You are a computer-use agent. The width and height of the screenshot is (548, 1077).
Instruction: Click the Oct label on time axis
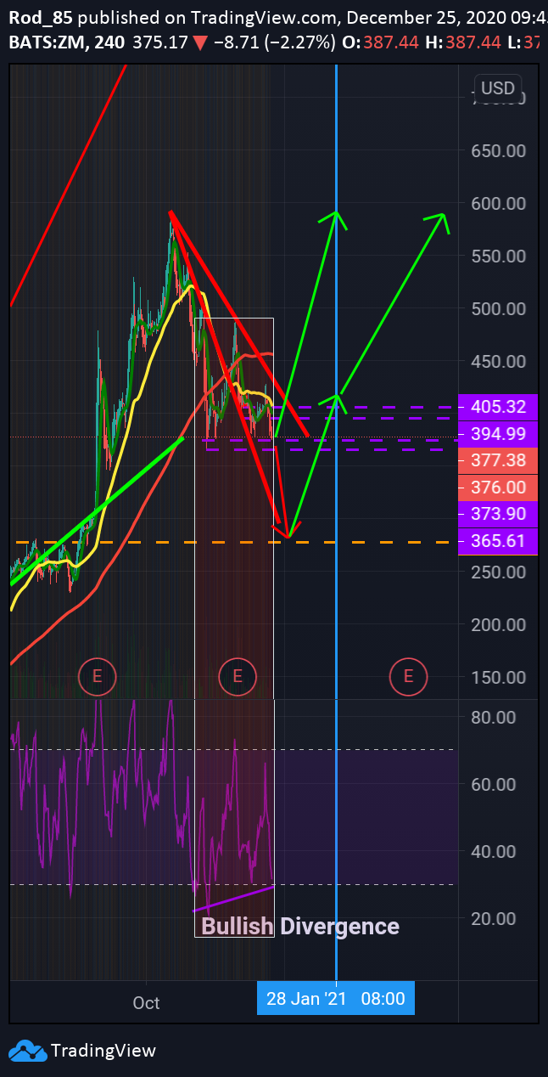[x=146, y=1003]
